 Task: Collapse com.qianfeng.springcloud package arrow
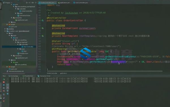click(x=14, y=7)
